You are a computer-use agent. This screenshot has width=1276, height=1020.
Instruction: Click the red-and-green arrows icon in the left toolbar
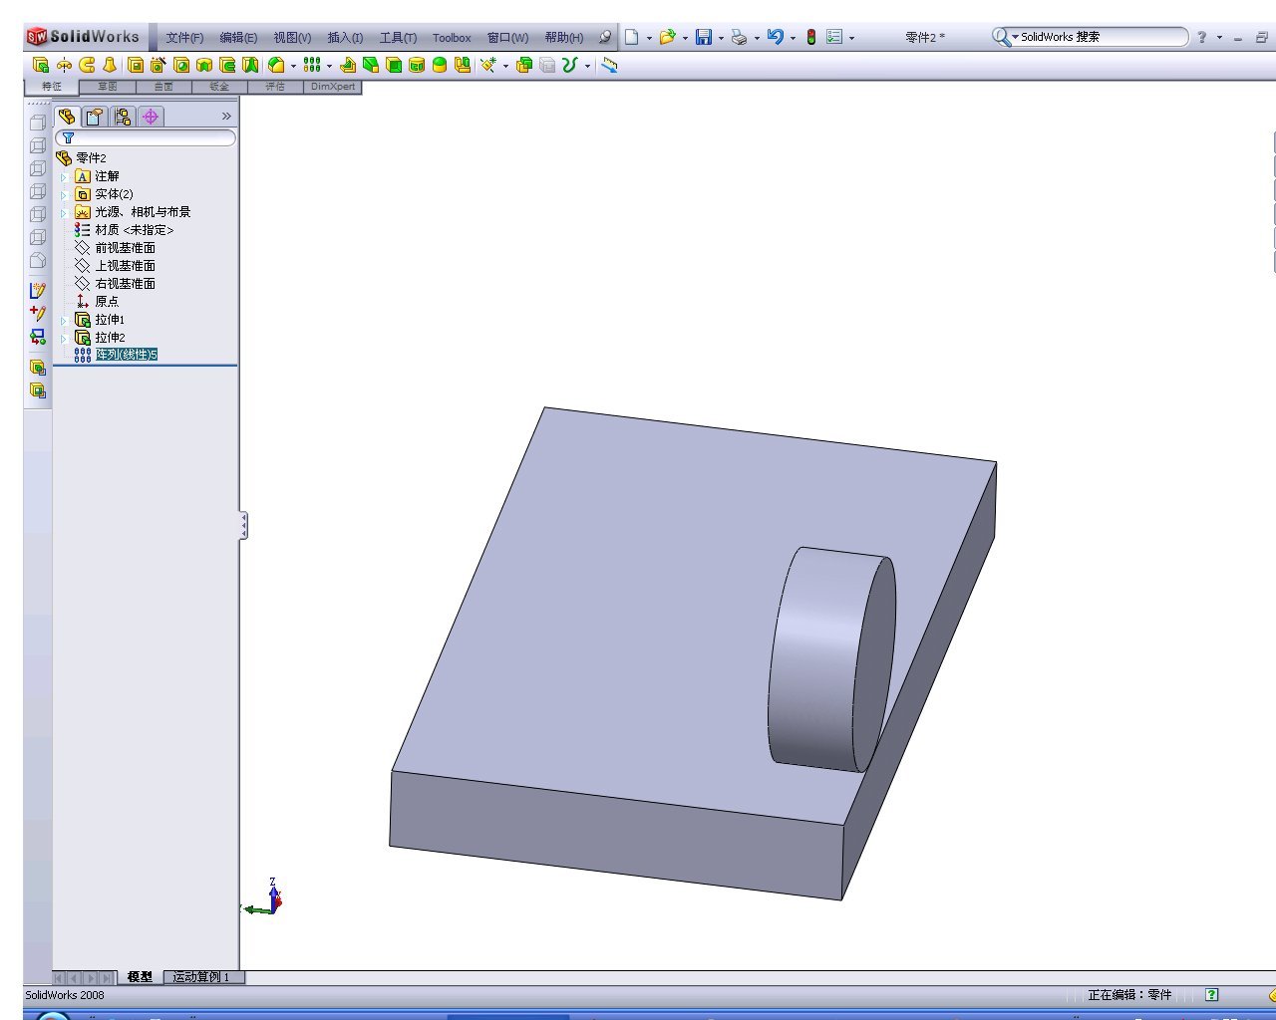(38, 337)
